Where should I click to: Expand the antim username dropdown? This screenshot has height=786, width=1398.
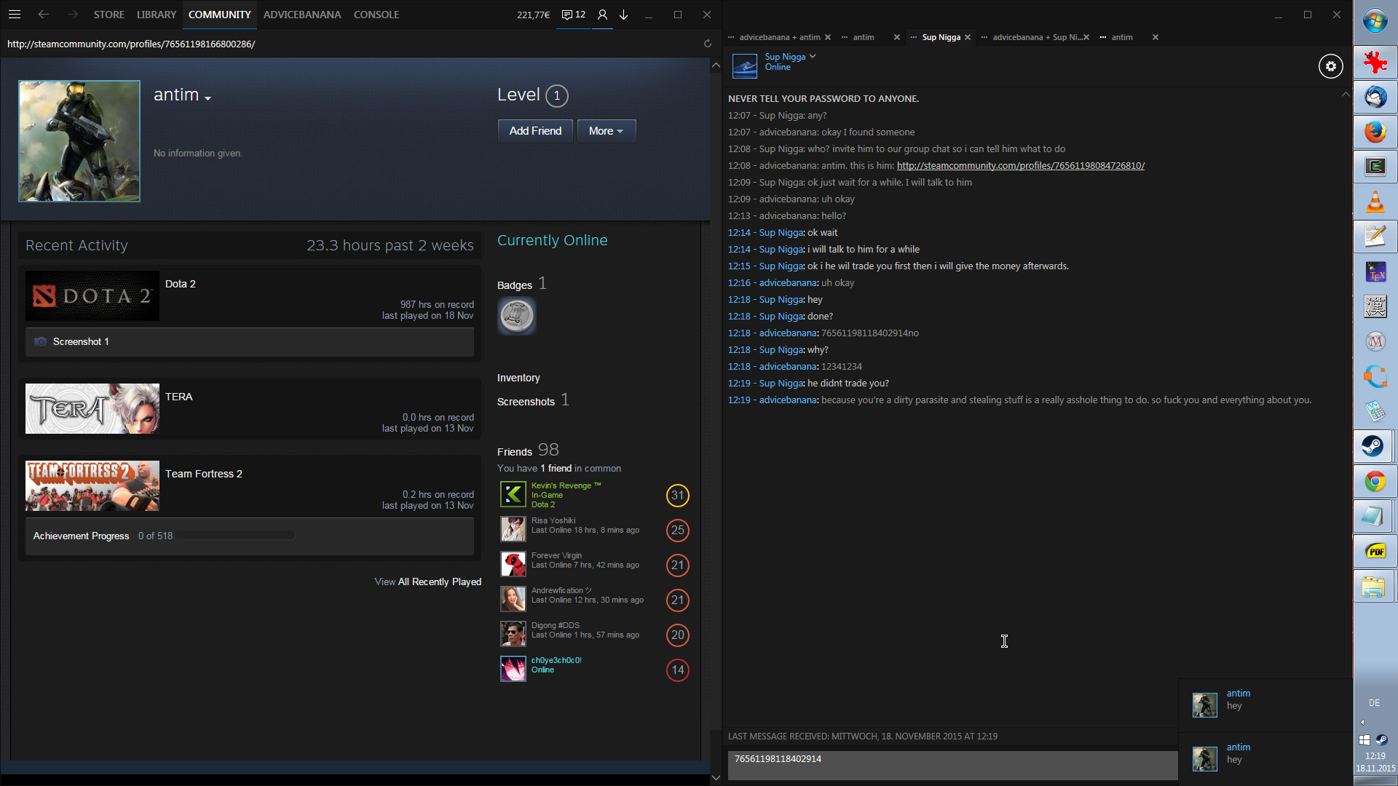point(208,98)
